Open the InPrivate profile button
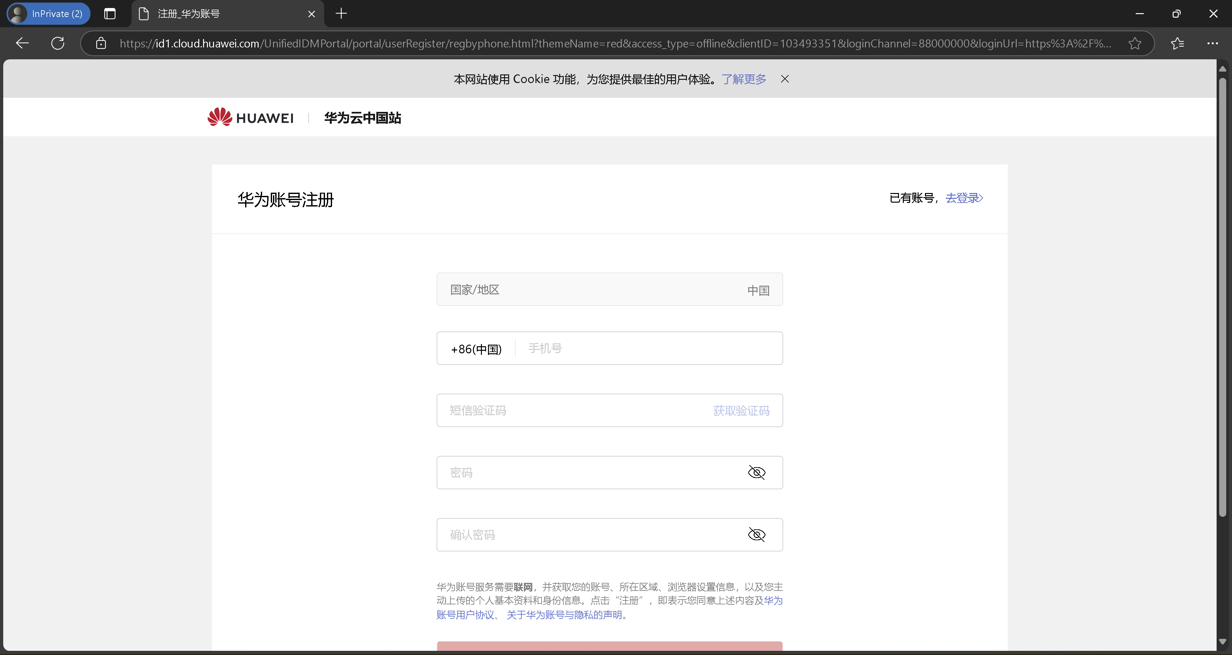Image resolution: width=1232 pixels, height=655 pixels. [x=48, y=14]
